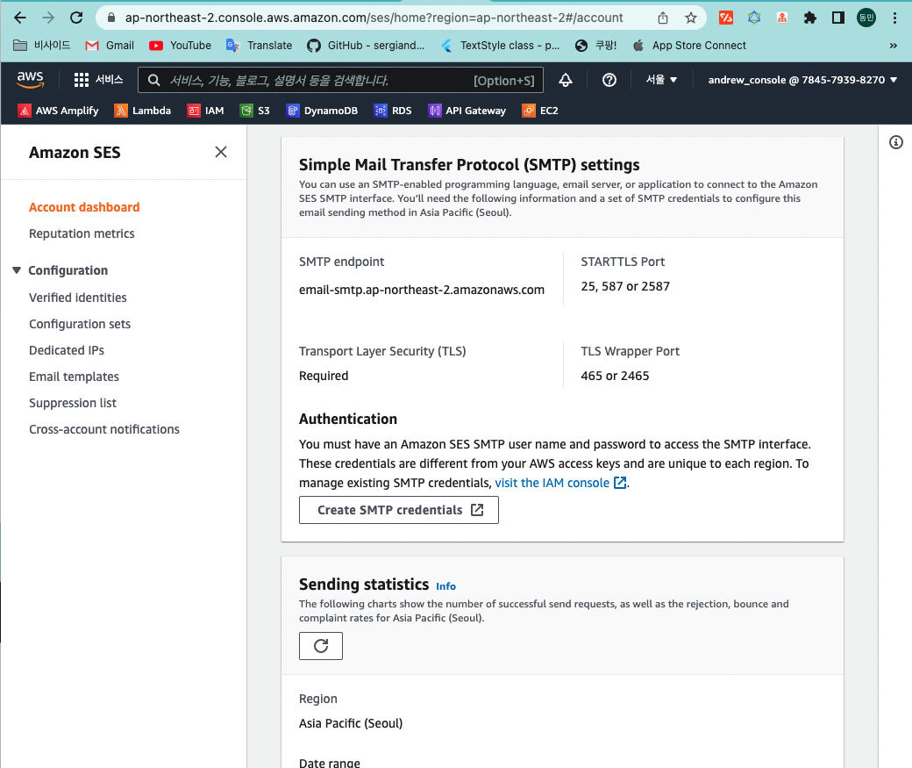Image resolution: width=912 pixels, height=768 pixels.
Task: Open the browser Extensions puzzle icon
Action: click(809, 18)
